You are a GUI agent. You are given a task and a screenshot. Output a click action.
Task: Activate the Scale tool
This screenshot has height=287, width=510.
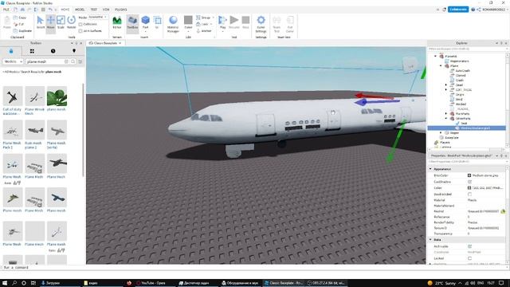pos(61,22)
